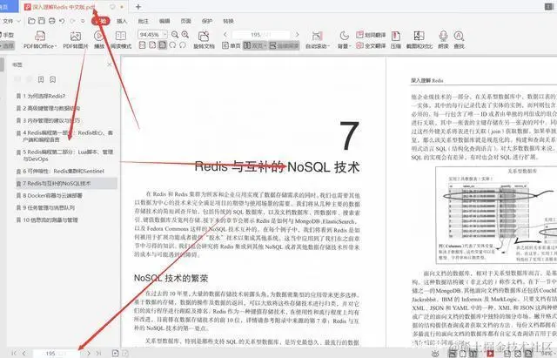This screenshot has width=557, height=358.
Task: Click the status bar page number field
Action: pyautogui.click(x=57, y=353)
